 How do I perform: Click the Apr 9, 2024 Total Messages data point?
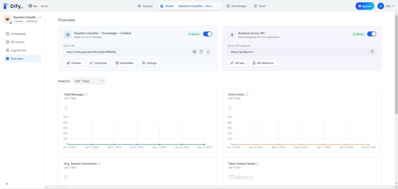point(204,144)
